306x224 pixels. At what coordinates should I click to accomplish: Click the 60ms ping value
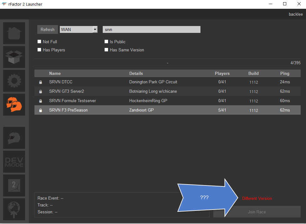pos(285,101)
